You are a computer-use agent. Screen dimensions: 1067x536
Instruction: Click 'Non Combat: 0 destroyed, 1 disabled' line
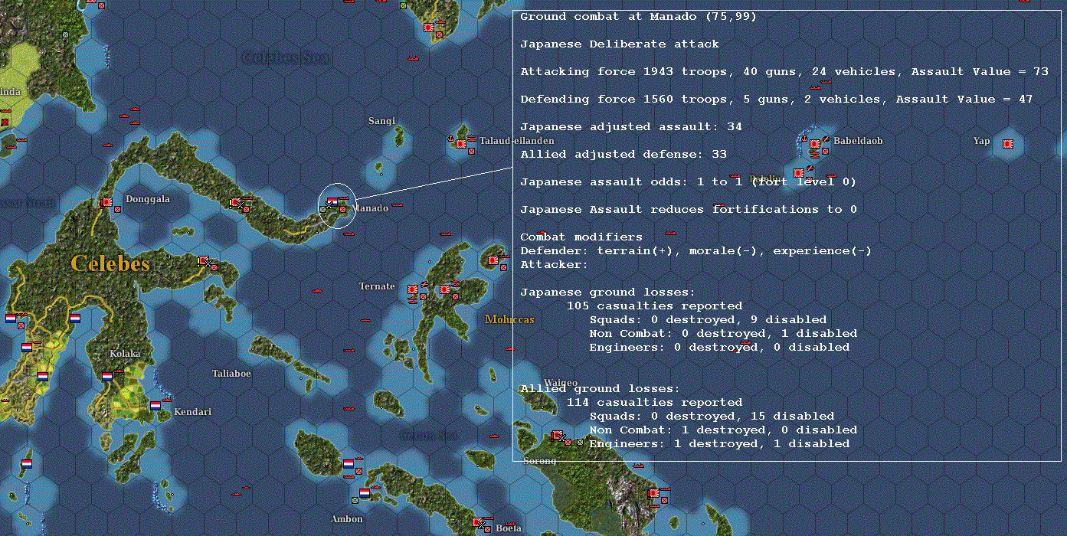pyautogui.click(x=723, y=334)
